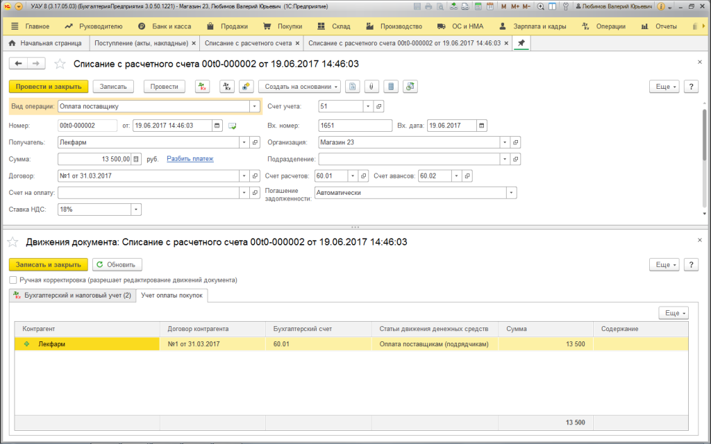The image size is (711, 444).
Task: Click the yellow information icon
Action: [x=661, y=7]
